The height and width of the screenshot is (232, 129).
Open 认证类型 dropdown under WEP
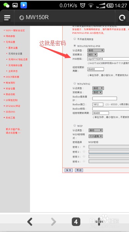coord(96,130)
